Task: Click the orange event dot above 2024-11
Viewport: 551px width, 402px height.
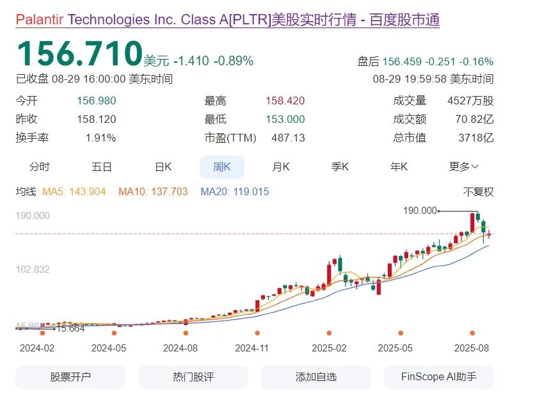Action: 257,333
